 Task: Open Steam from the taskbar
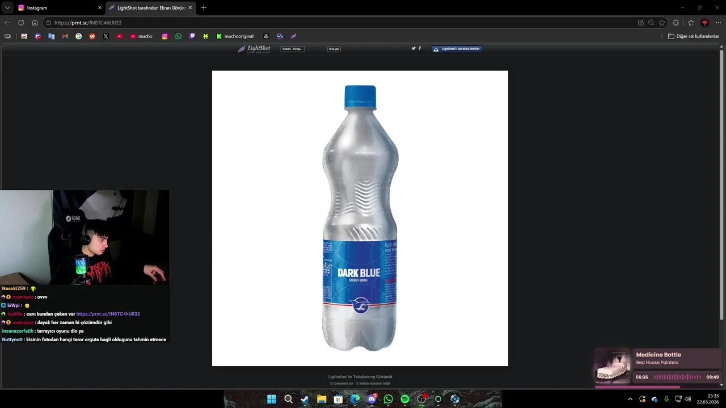pos(305,399)
